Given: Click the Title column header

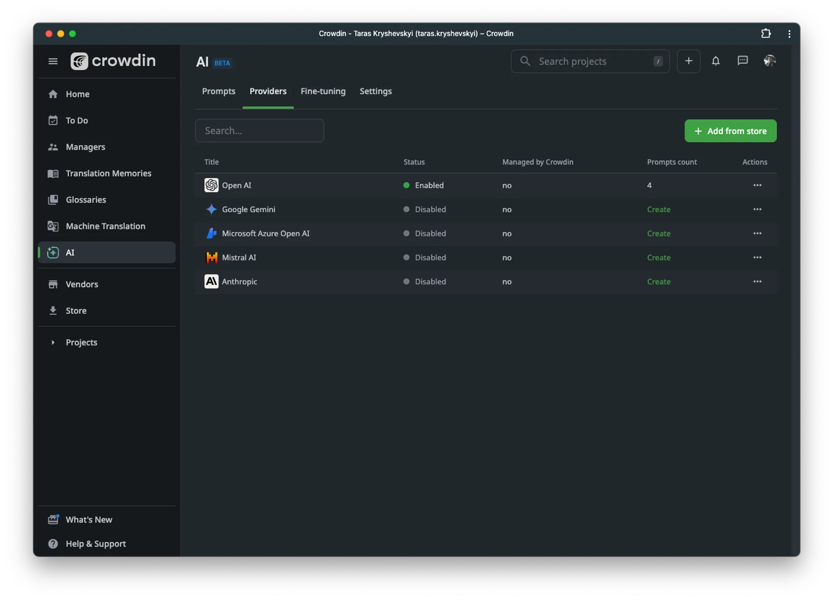Looking at the screenshot, I should [x=211, y=162].
